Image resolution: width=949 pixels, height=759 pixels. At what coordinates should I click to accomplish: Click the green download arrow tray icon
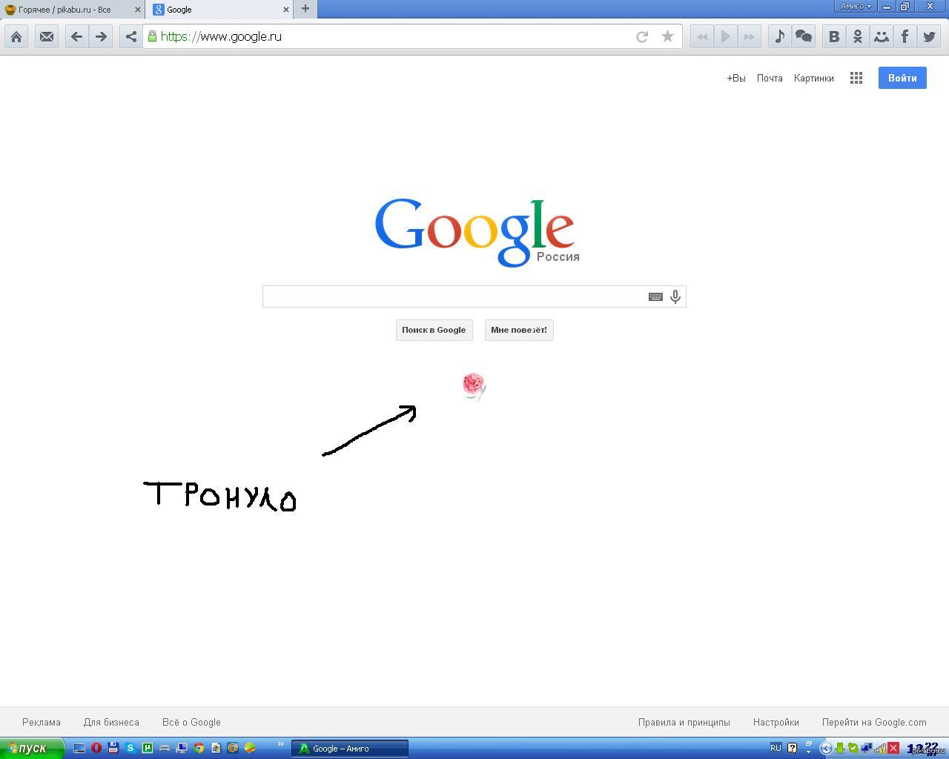(841, 749)
